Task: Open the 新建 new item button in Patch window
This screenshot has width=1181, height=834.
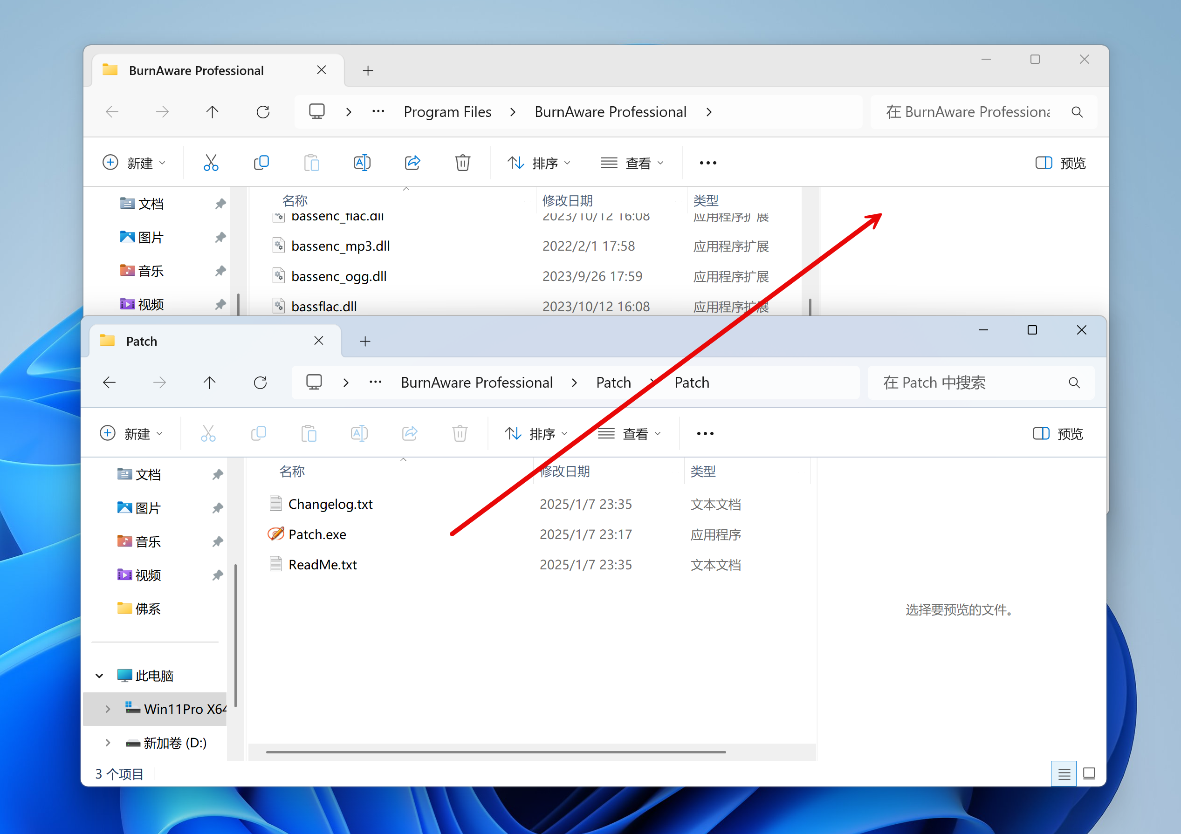Action: (x=131, y=433)
